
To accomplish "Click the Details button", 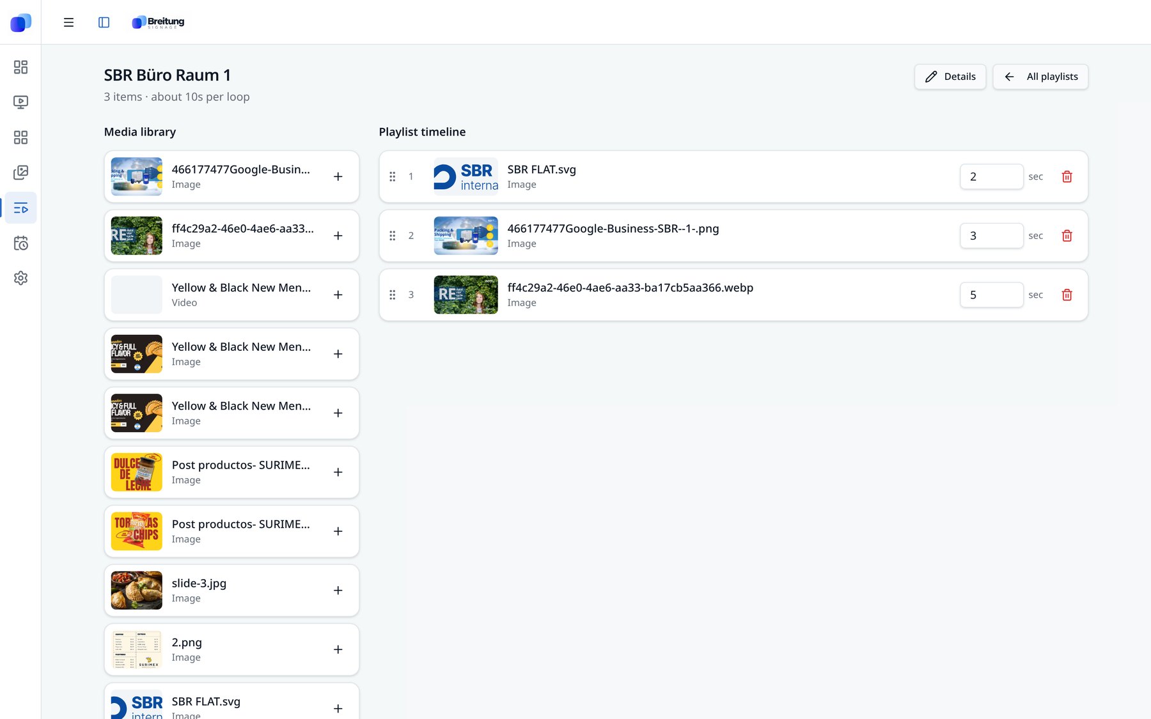I will point(950,77).
